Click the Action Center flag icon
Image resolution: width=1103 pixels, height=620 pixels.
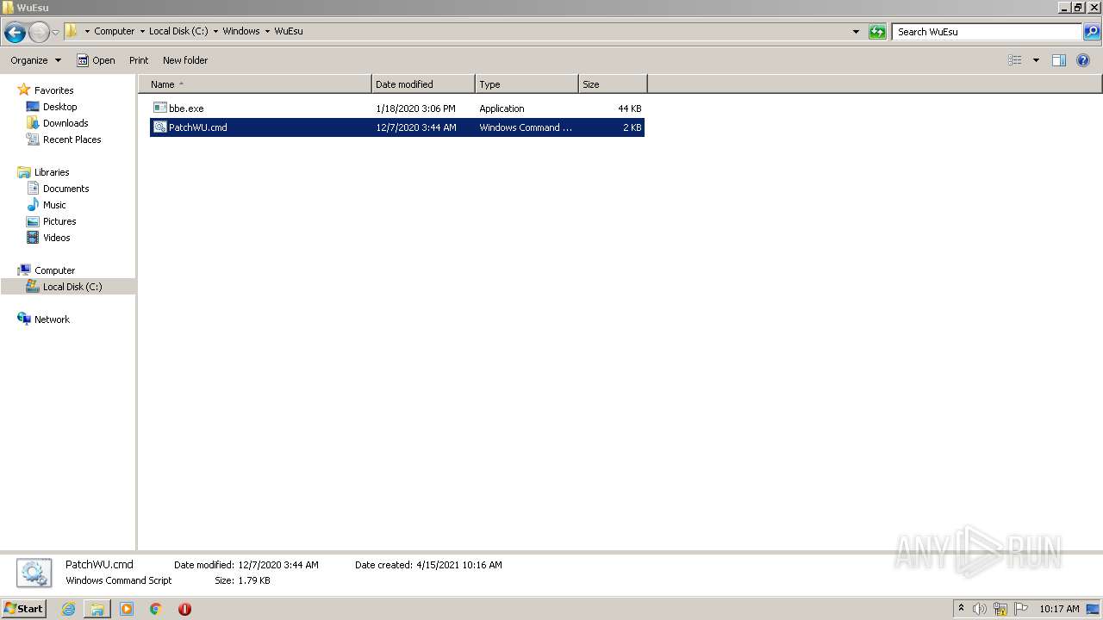(1021, 609)
